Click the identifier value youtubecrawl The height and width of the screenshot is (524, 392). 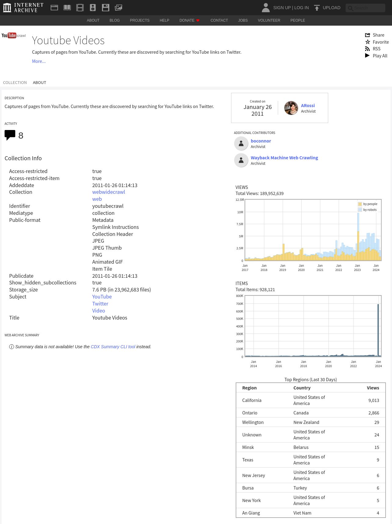coord(108,206)
